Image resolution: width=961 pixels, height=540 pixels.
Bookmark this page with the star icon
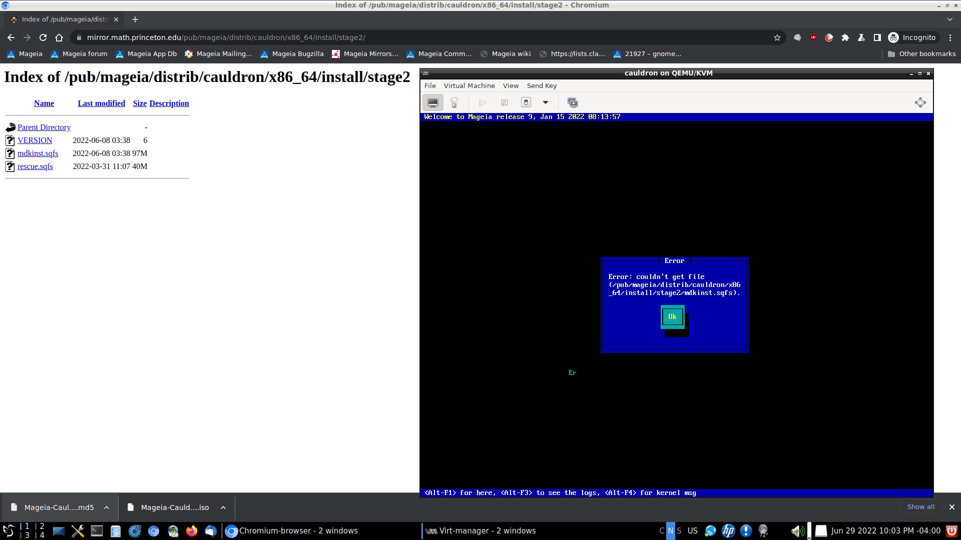click(x=777, y=37)
